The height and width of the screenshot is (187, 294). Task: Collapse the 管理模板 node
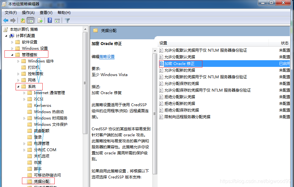click(x=12, y=55)
